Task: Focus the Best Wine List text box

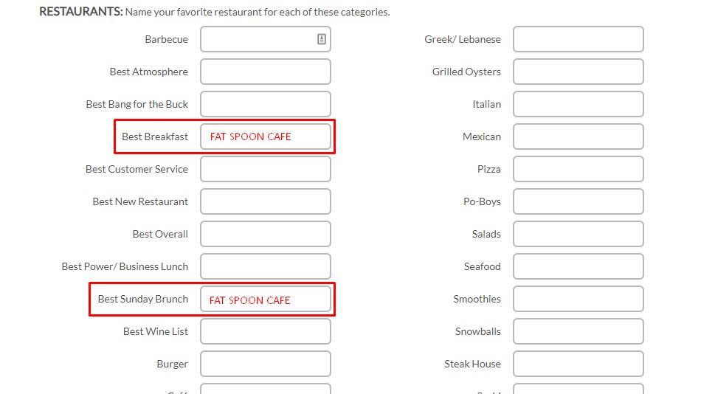Action: click(x=266, y=331)
